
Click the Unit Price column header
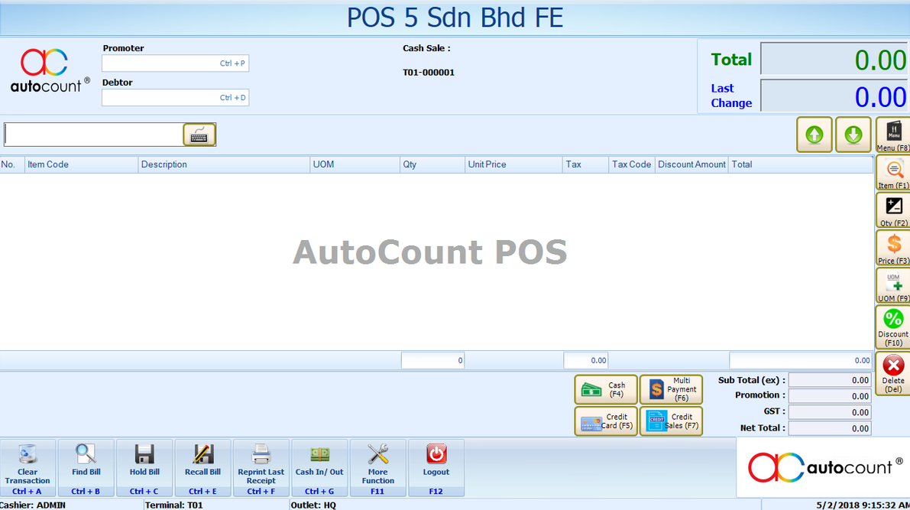point(513,164)
